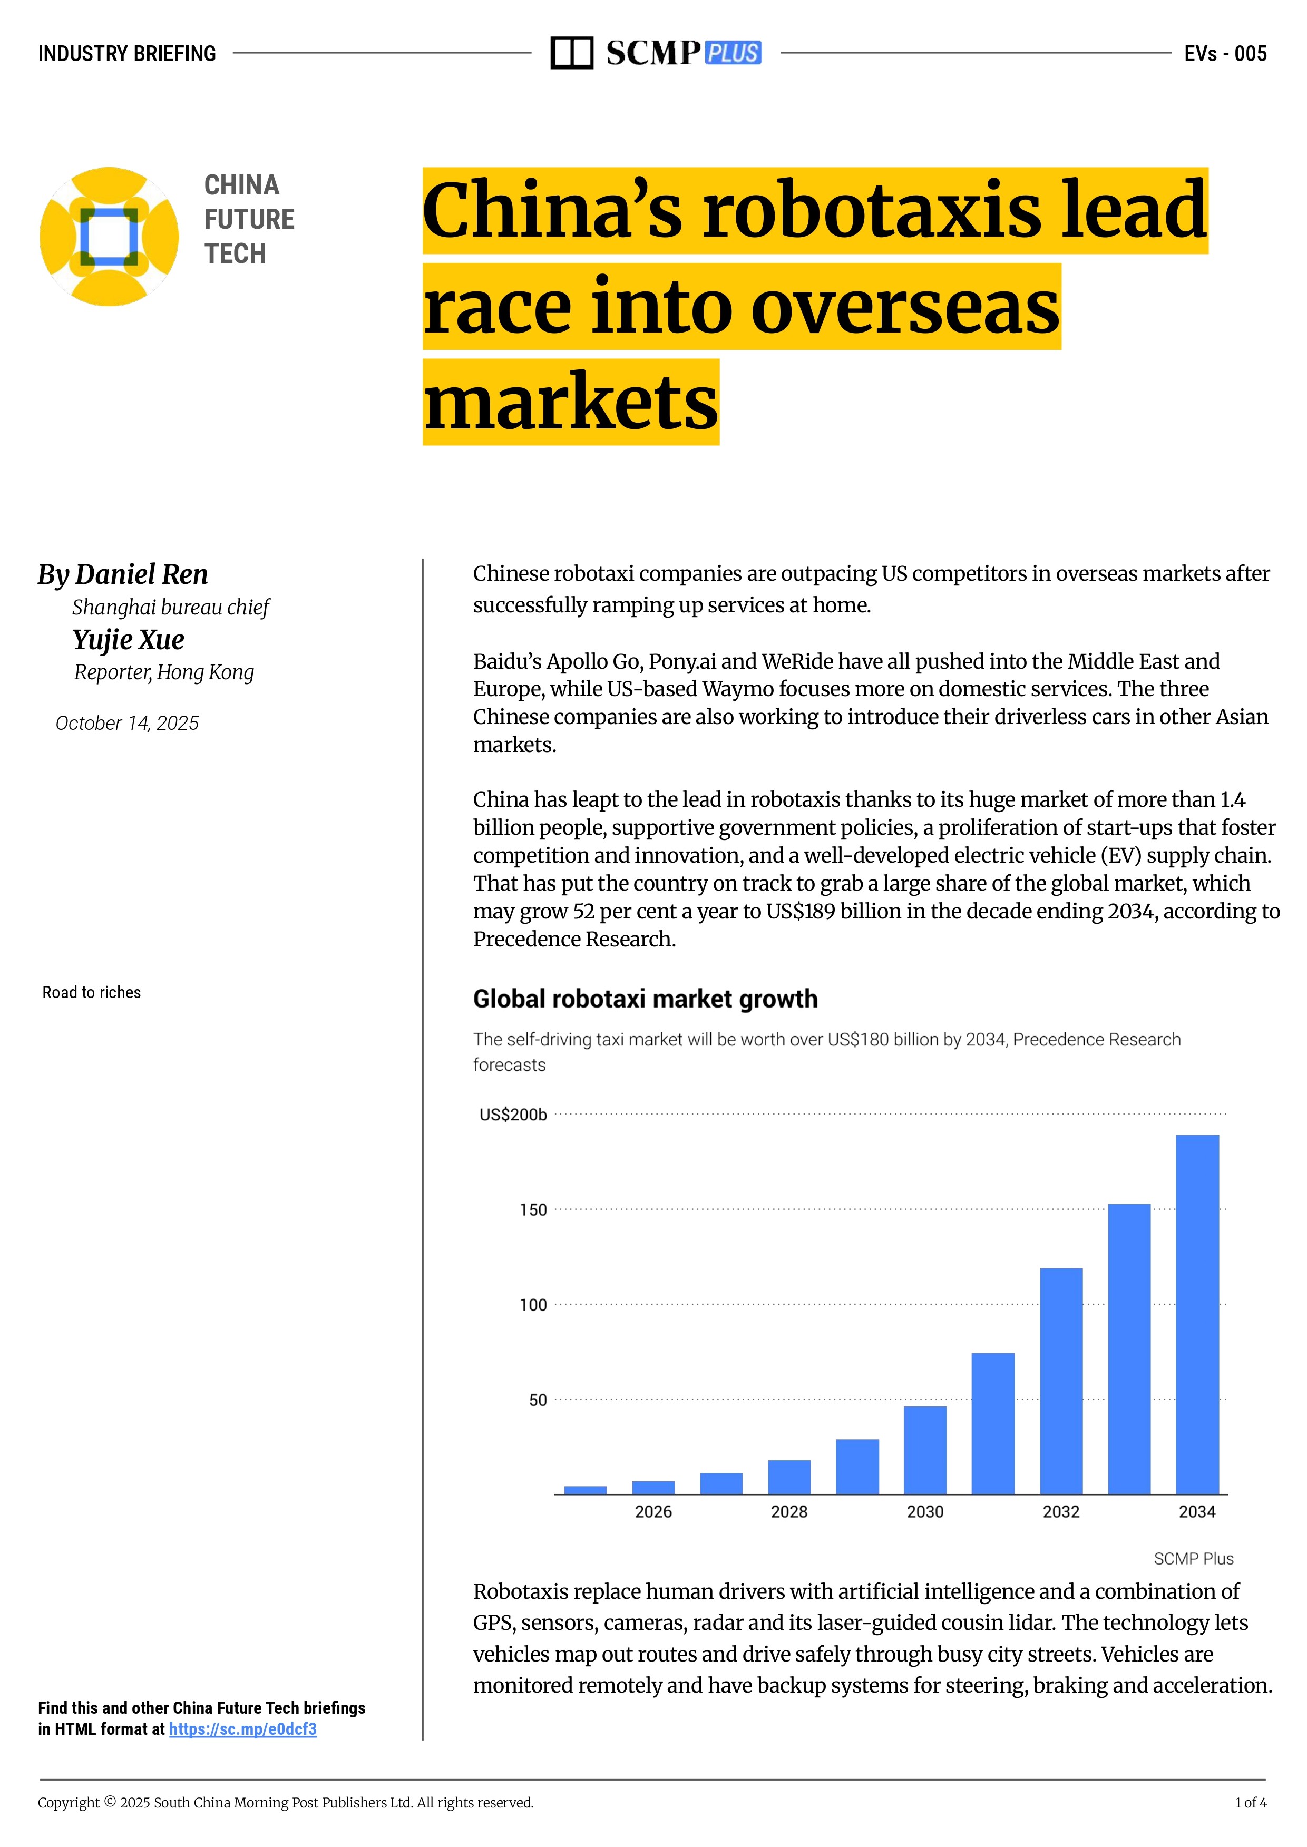The height and width of the screenshot is (1847, 1307).
Task: Click the 2032 chart bar
Action: (1061, 1380)
